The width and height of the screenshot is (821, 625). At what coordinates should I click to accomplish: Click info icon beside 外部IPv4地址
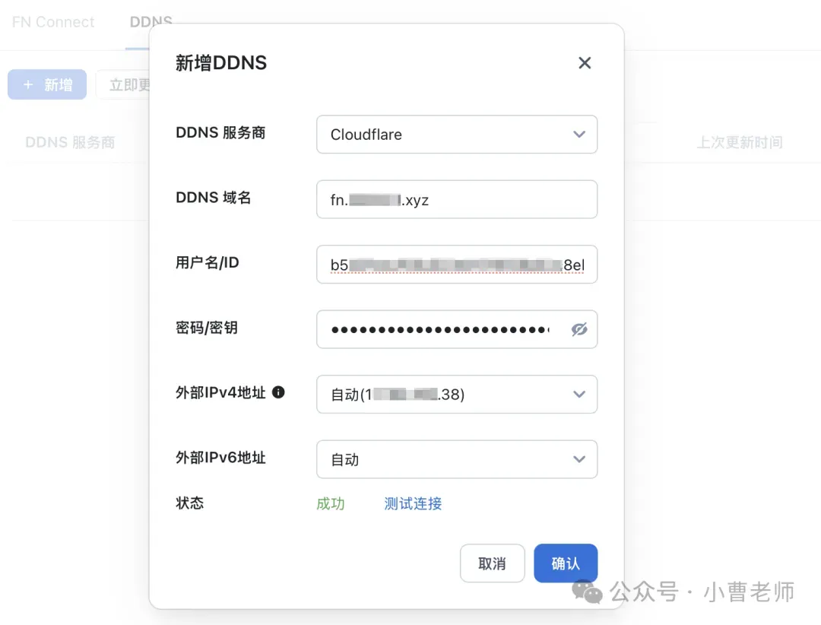pos(278,392)
